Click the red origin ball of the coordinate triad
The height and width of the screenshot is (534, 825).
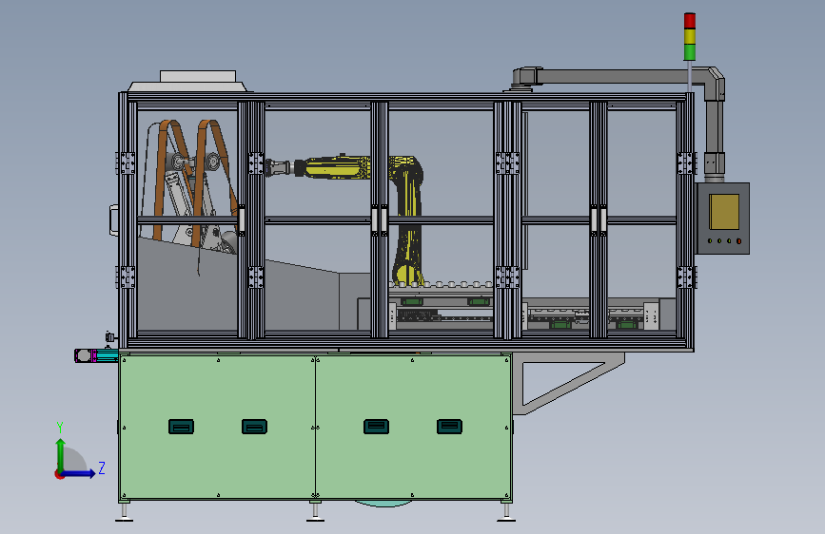(x=59, y=474)
